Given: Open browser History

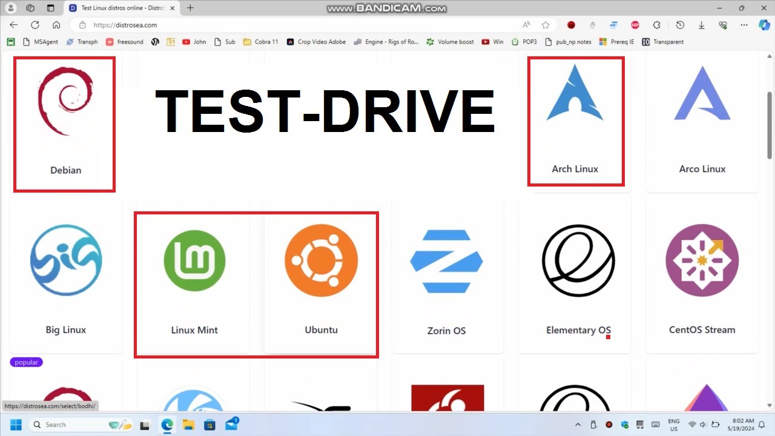Looking at the screenshot, I should click(680, 25).
